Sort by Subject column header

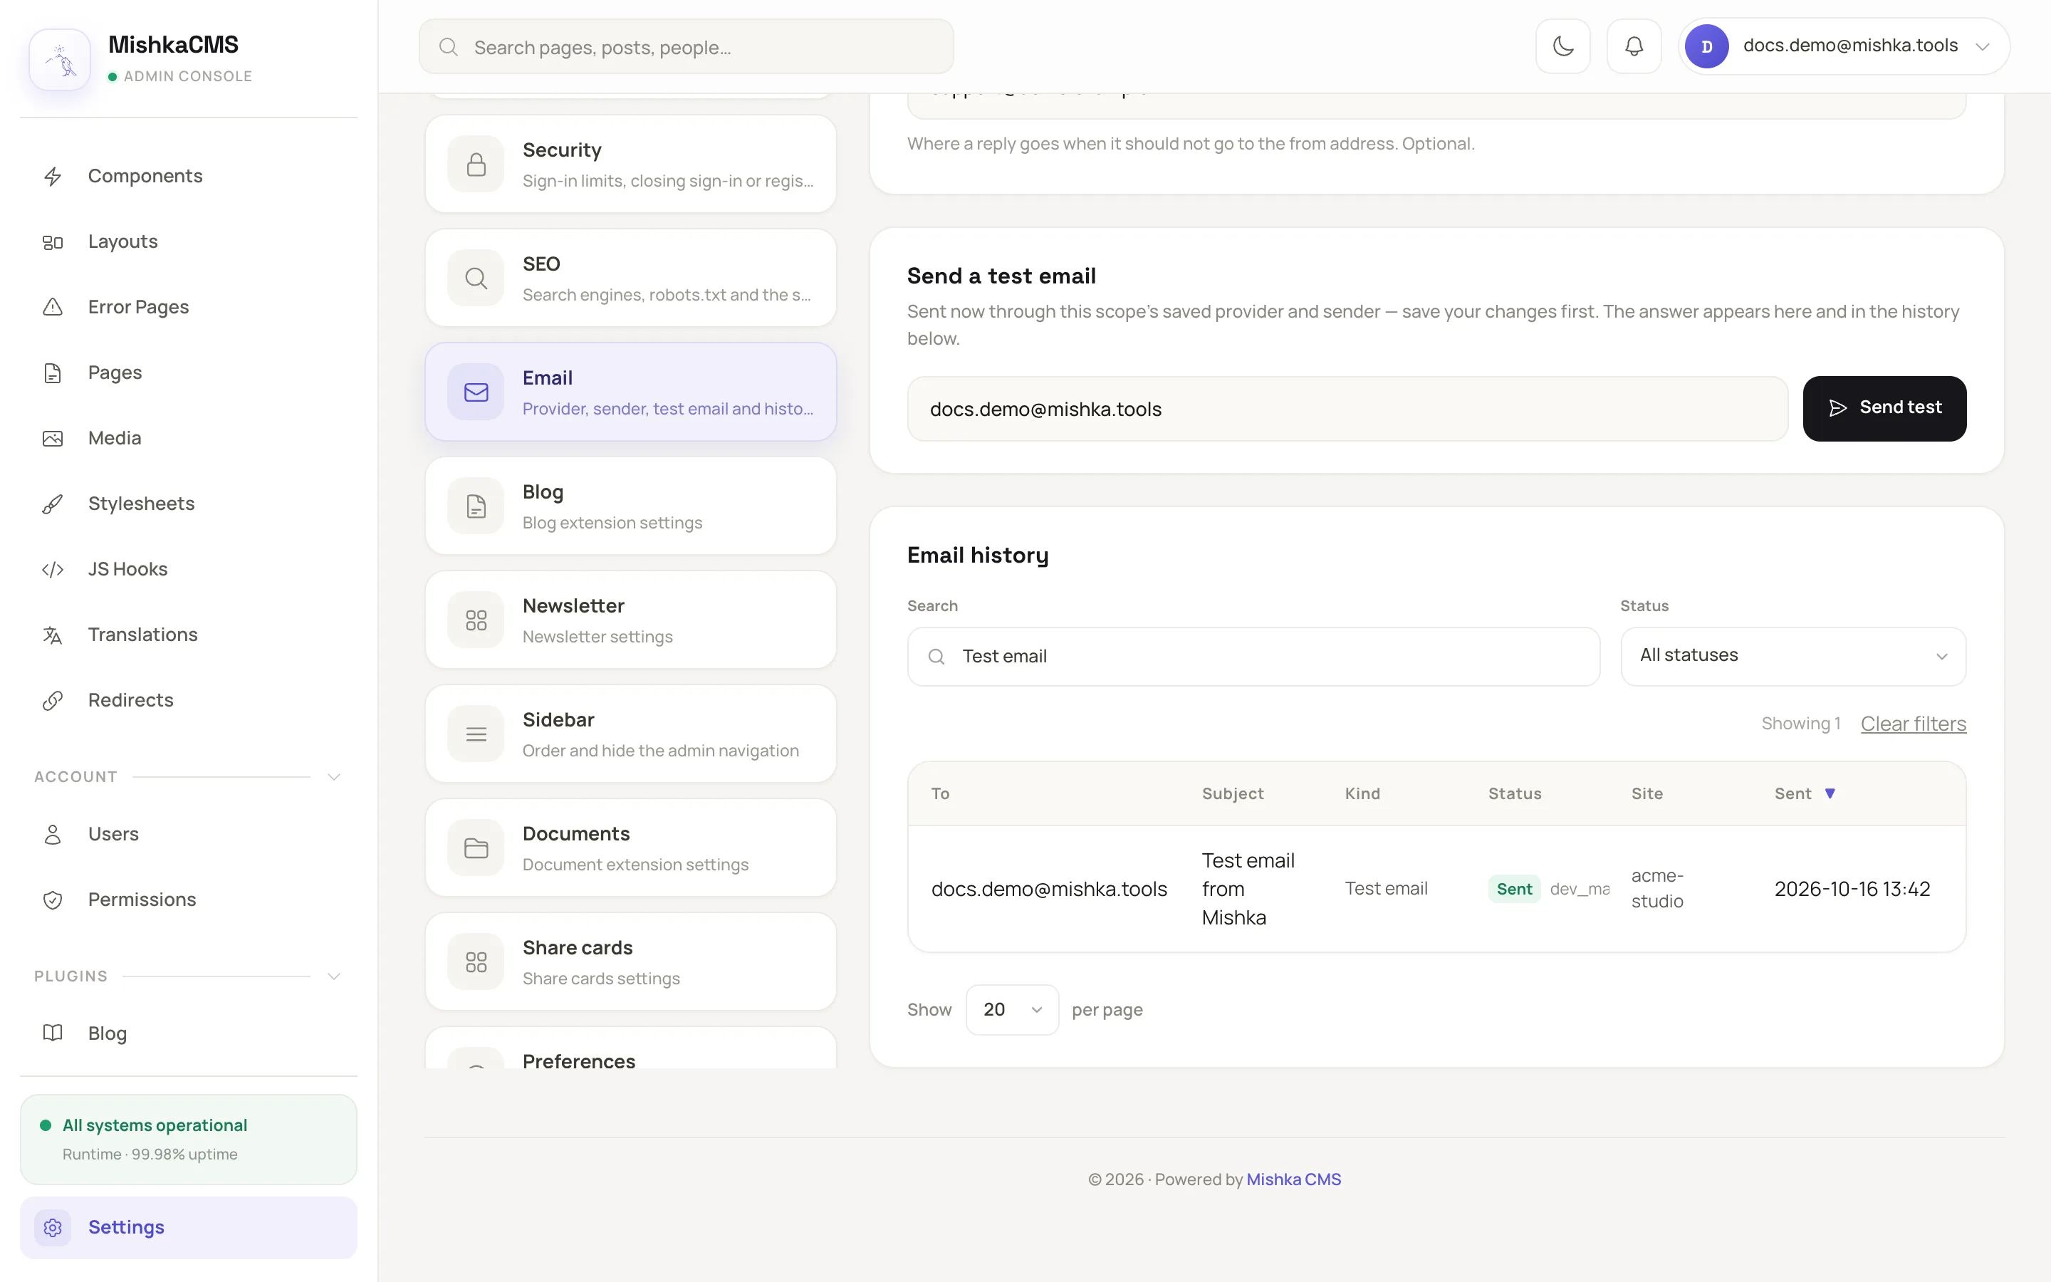pos(1232,793)
